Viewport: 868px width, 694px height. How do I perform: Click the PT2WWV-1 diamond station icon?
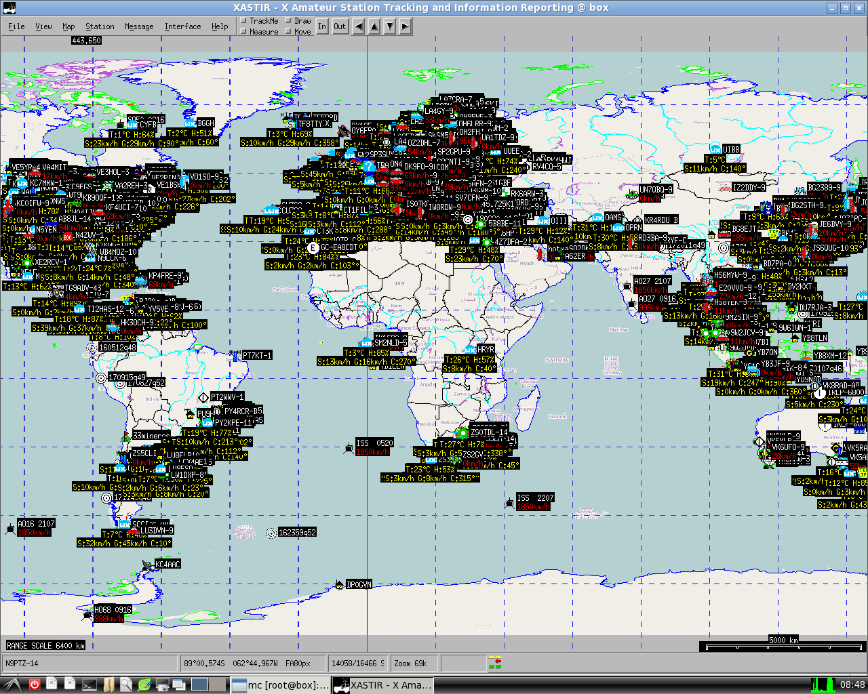pyautogui.click(x=203, y=397)
